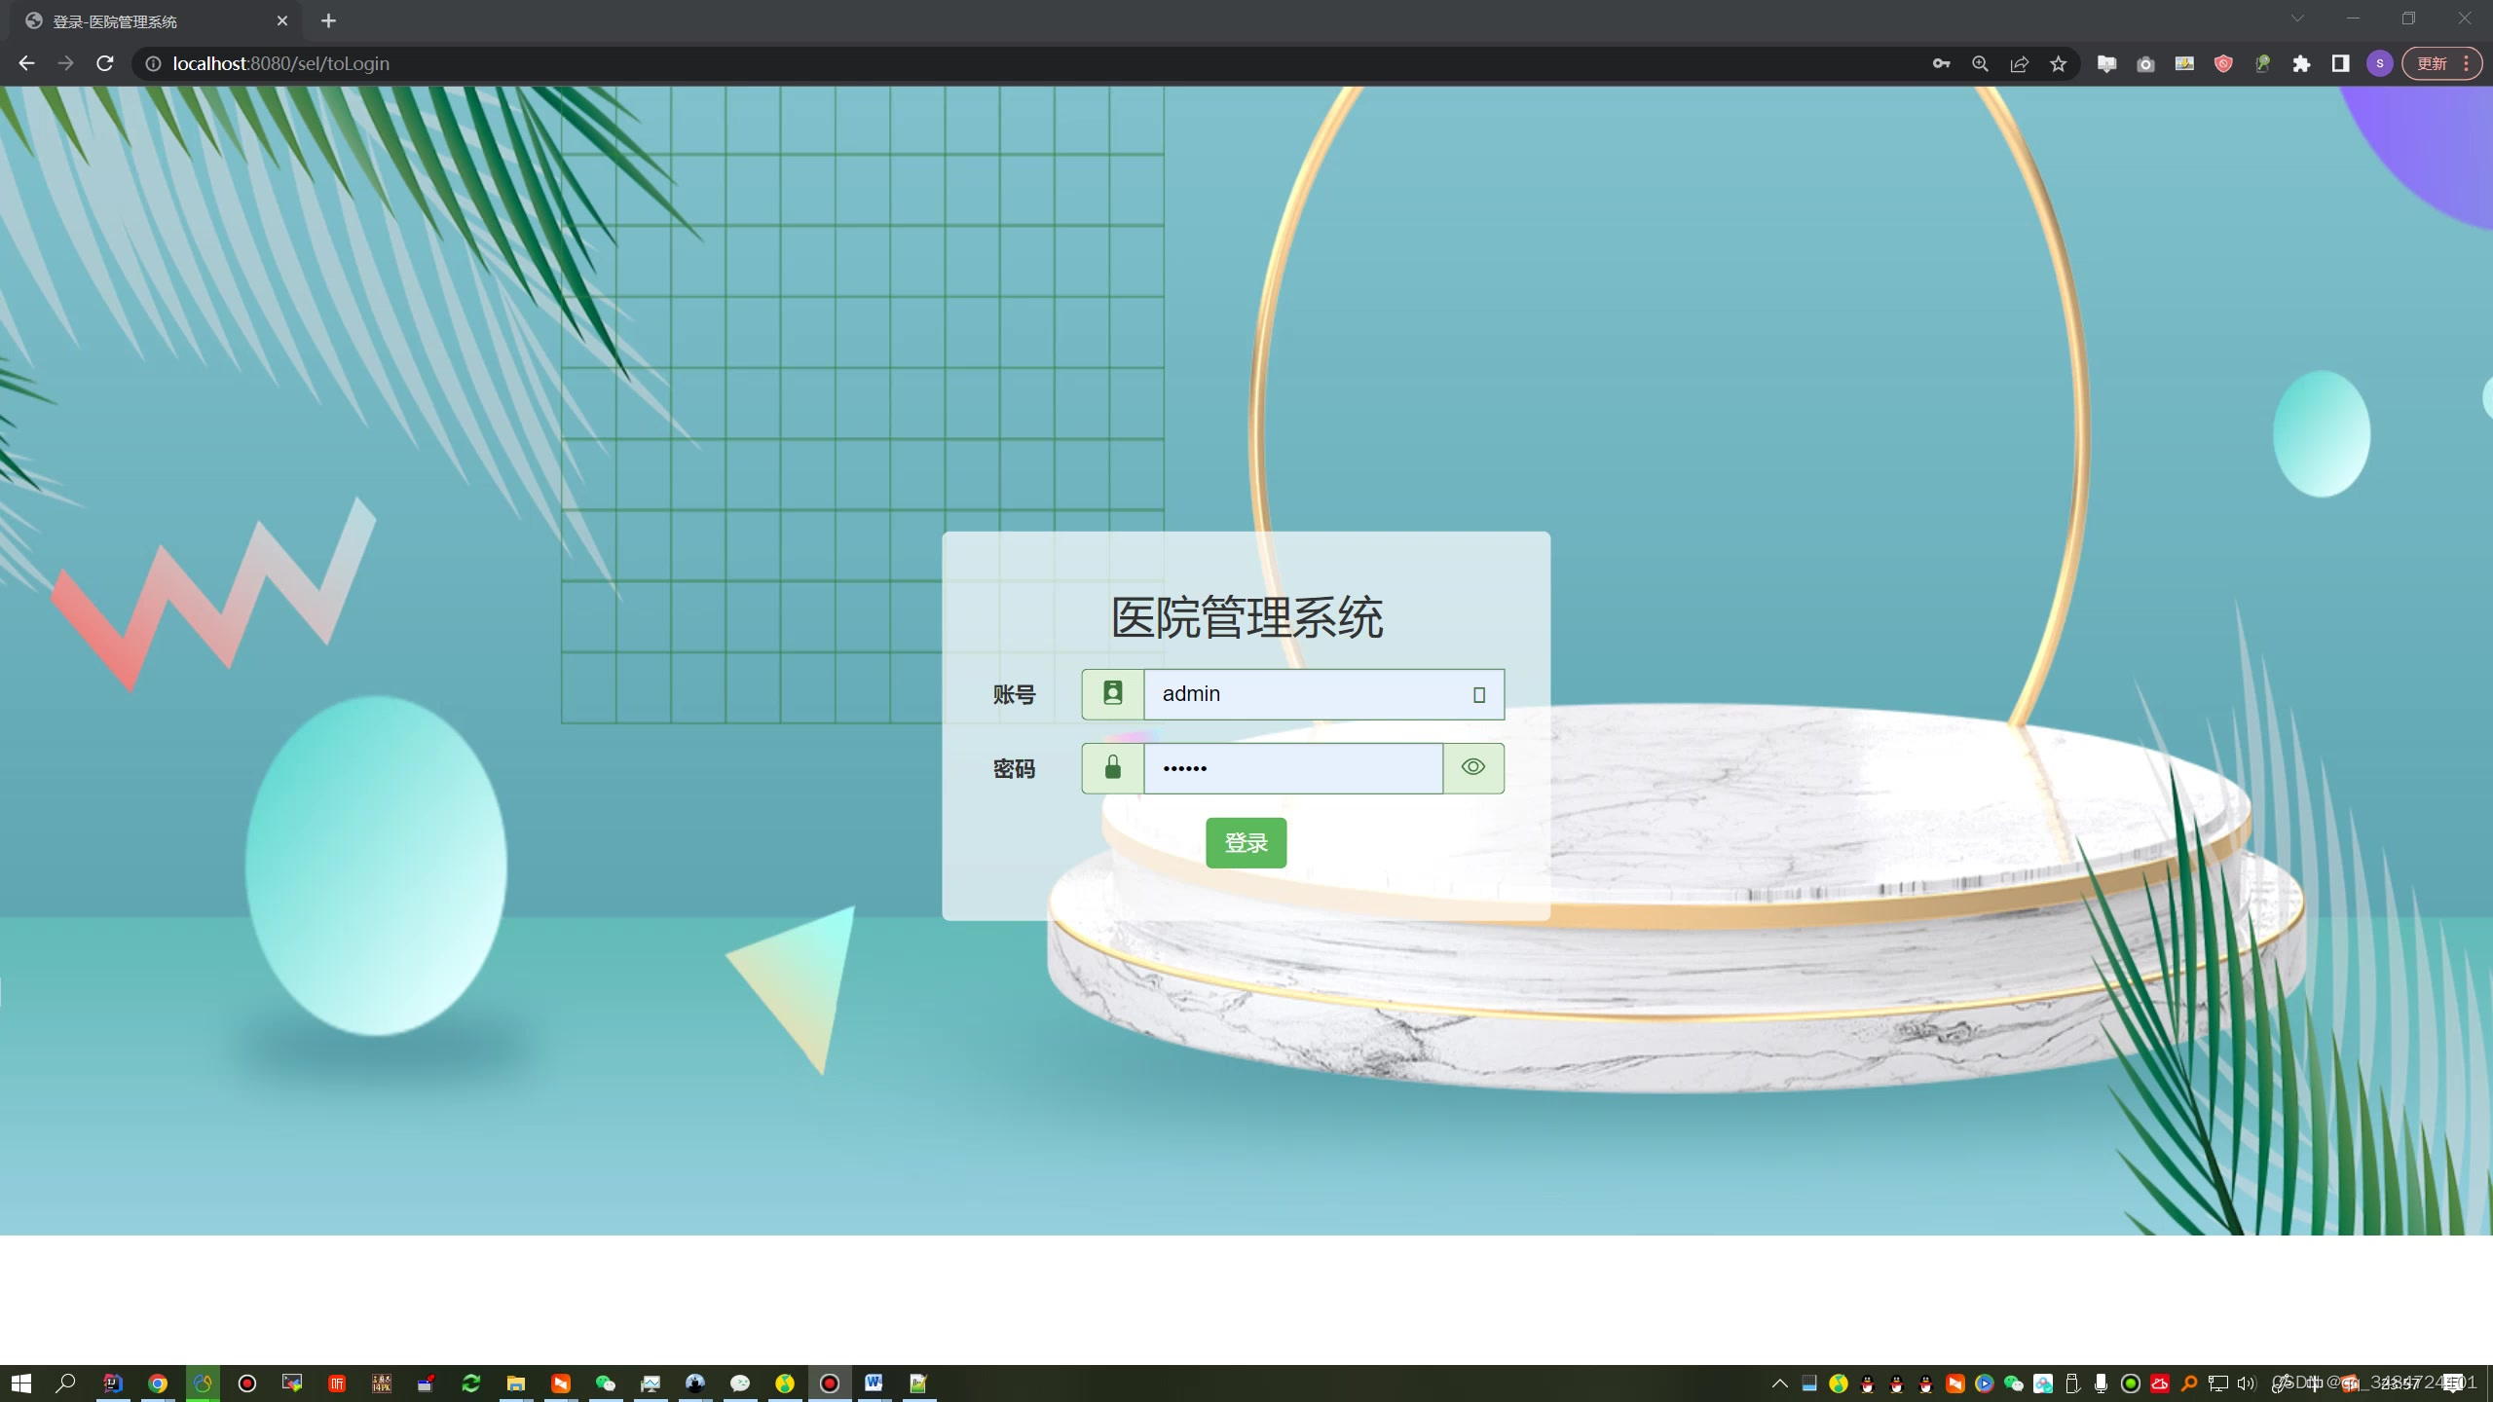2493x1402 pixels.
Task: Toggle the browser side panel
Action: (2340, 63)
